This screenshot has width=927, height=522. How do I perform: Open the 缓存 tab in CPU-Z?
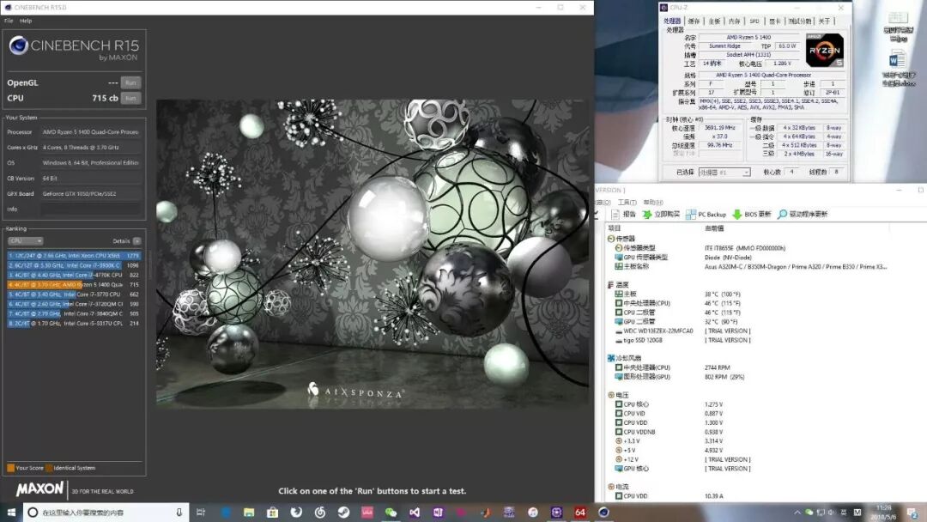(x=694, y=21)
